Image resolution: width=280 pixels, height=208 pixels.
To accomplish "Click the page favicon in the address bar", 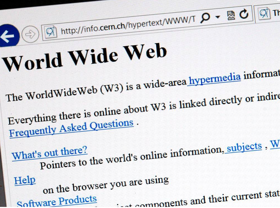I will pyautogui.click(x=51, y=32).
